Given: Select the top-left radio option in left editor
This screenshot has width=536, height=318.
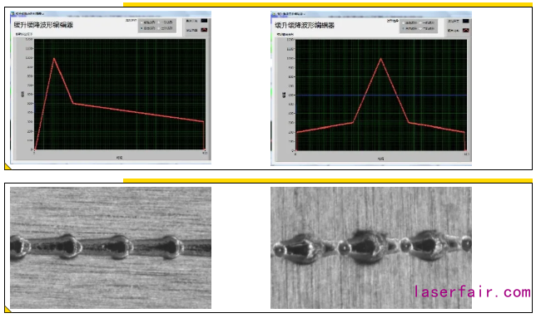Looking at the screenshot, I should click(x=141, y=22).
